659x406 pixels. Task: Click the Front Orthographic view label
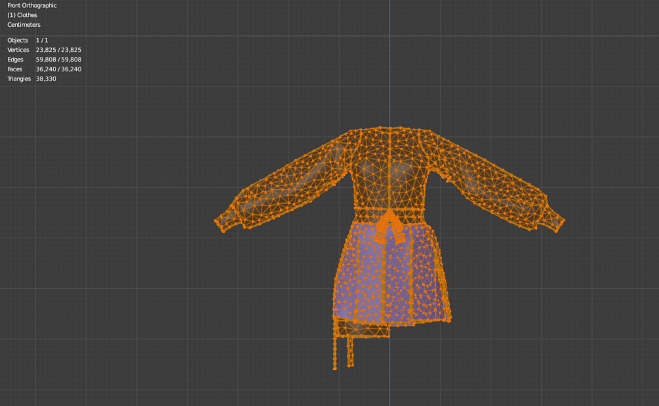point(32,5)
